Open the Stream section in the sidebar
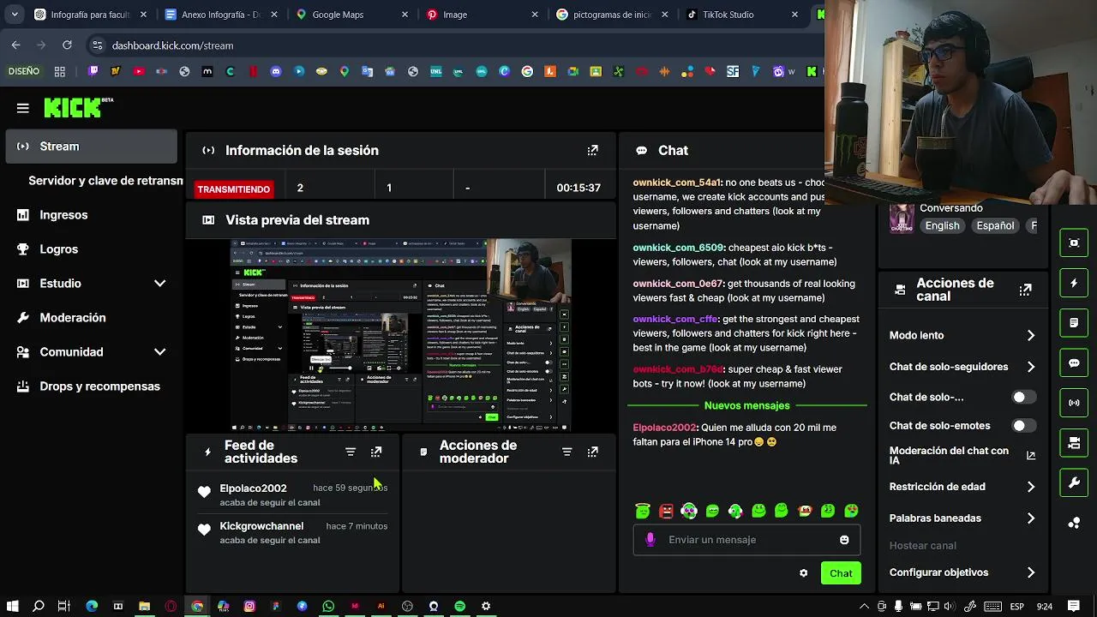 [91, 147]
